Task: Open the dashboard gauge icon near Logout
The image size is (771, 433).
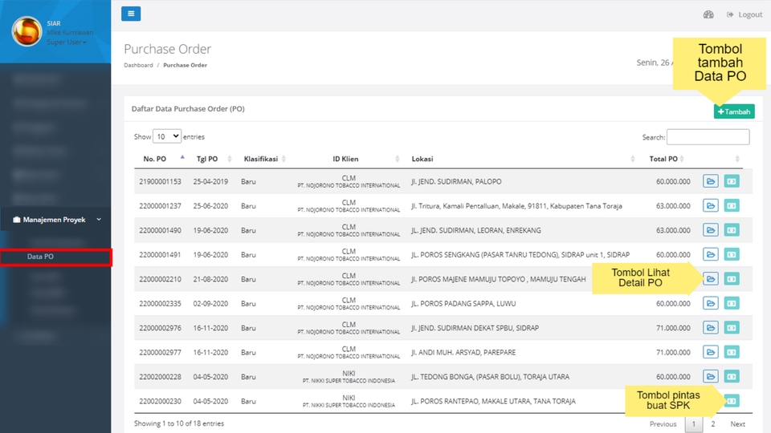Action: pos(708,14)
